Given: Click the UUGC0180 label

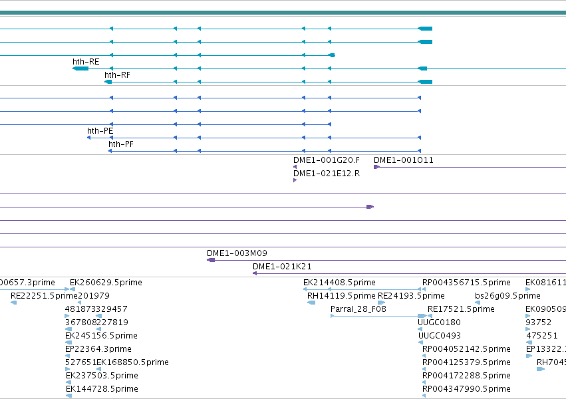Looking at the screenshot, I should [440, 322].
